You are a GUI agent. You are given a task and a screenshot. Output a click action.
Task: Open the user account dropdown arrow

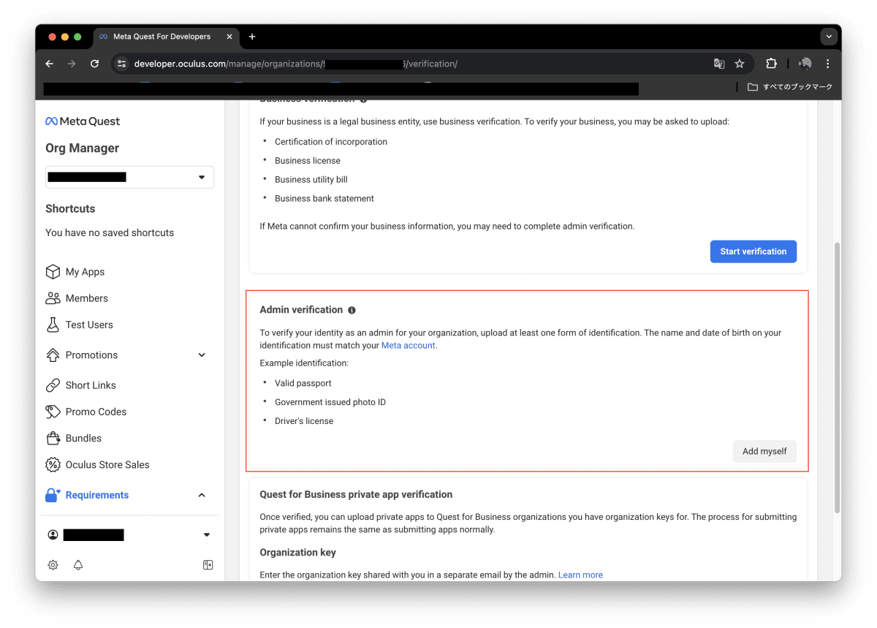coord(207,535)
